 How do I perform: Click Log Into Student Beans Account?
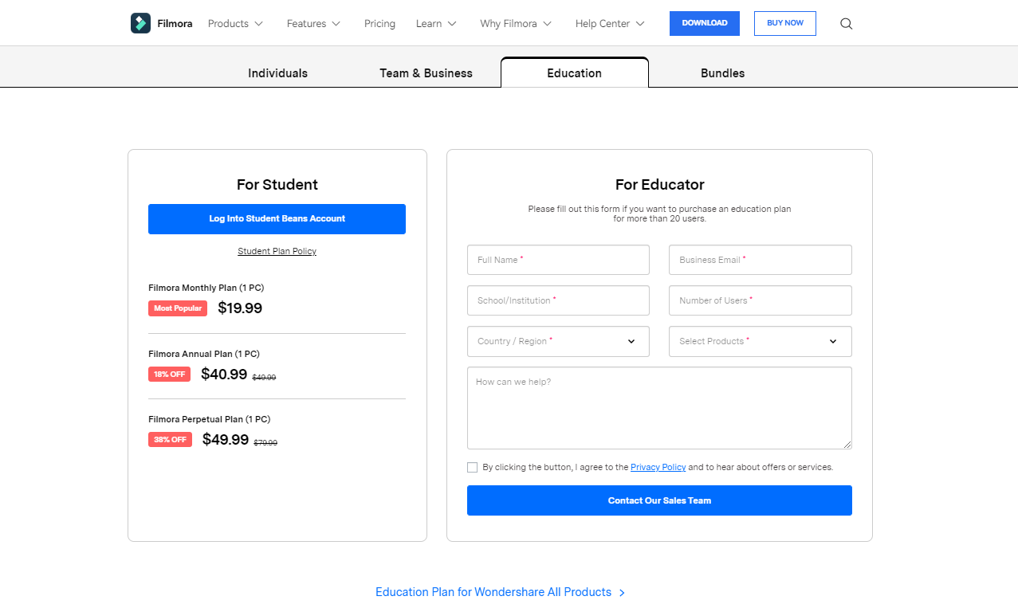[277, 219]
